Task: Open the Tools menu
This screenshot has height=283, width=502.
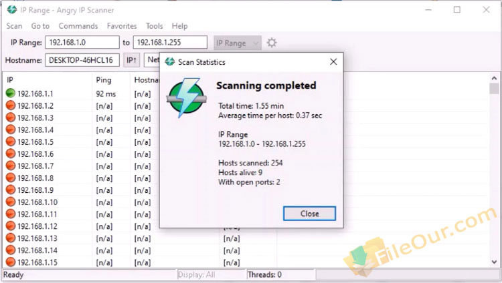Action: click(155, 26)
